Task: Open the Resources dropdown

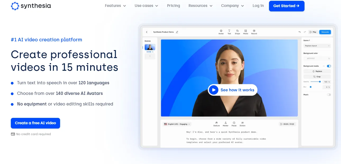Action: tap(201, 6)
